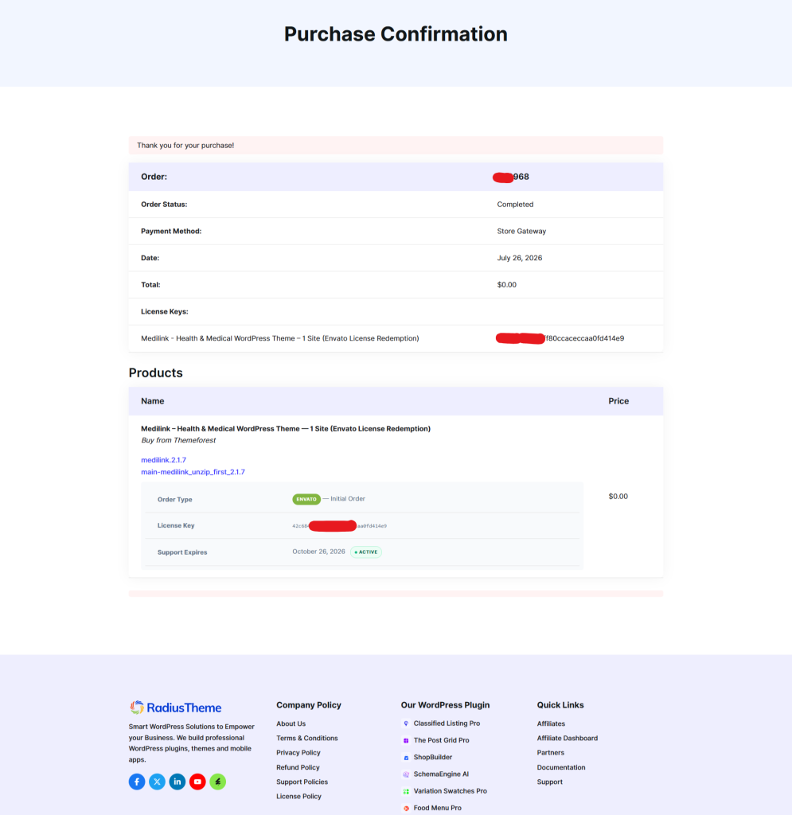Click the monospace License Key value in product details
Viewport: 792px width, 815px height.
(x=339, y=526)
